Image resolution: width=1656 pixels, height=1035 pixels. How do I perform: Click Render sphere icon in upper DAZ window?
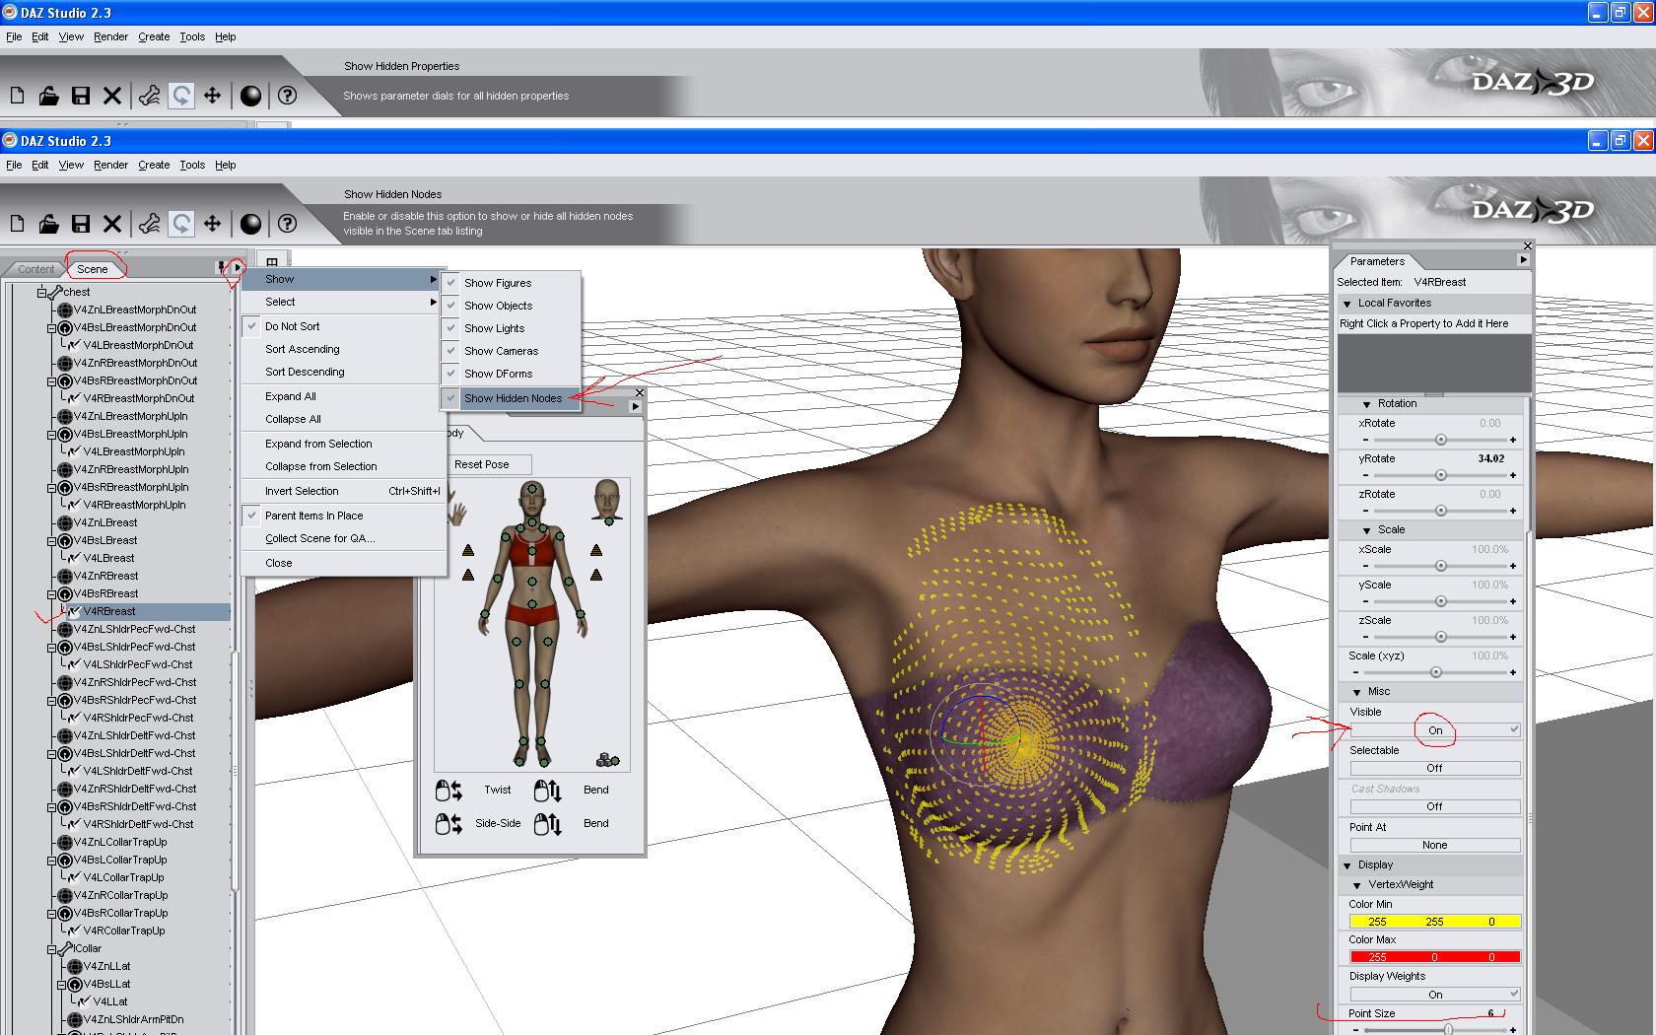(251, 96)
